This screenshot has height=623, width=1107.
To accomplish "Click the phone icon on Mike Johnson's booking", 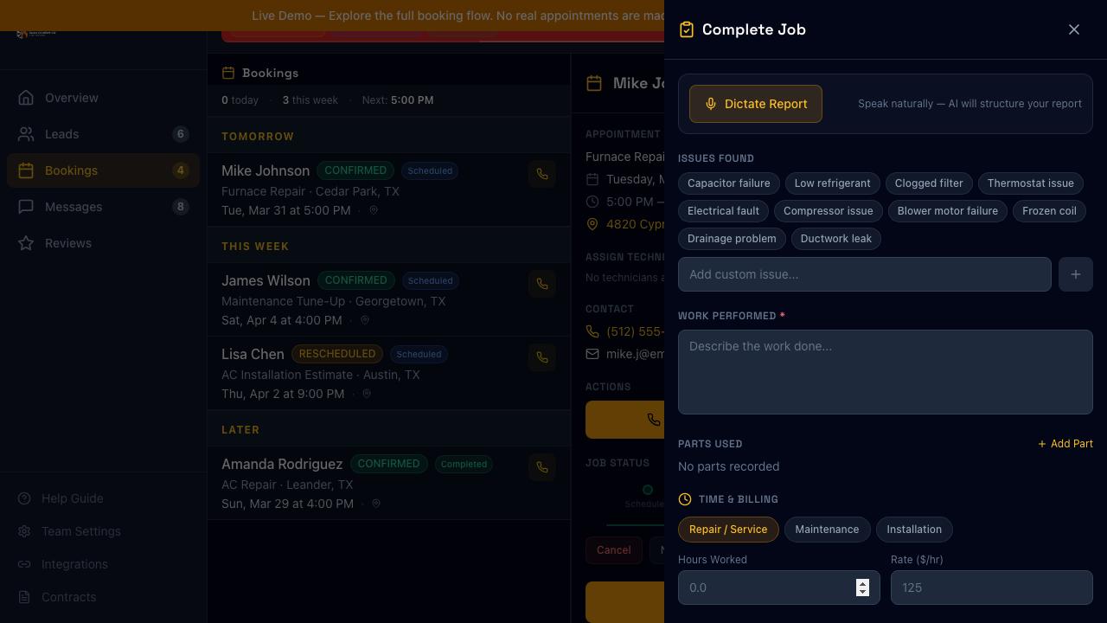I will click(x=541, y=173).
